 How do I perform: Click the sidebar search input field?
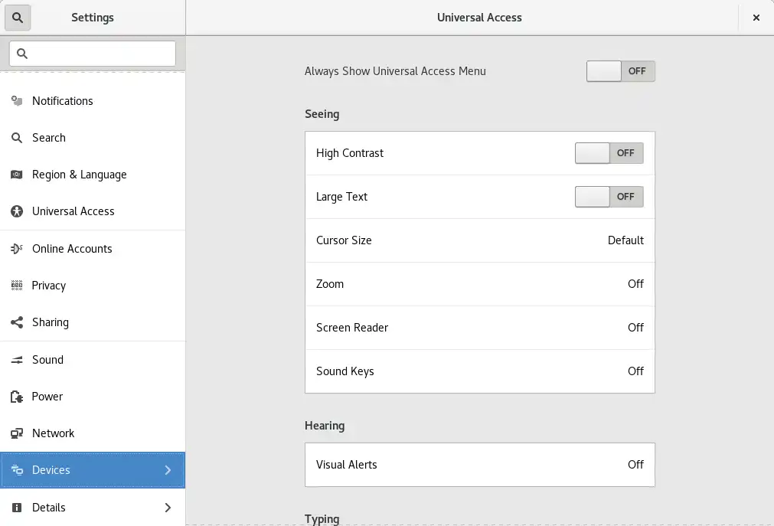[93, 54]
